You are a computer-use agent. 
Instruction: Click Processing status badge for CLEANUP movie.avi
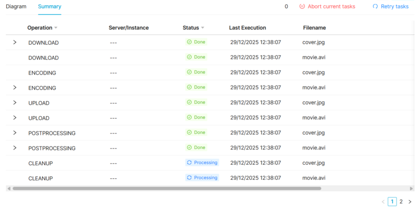coord(202,178)
